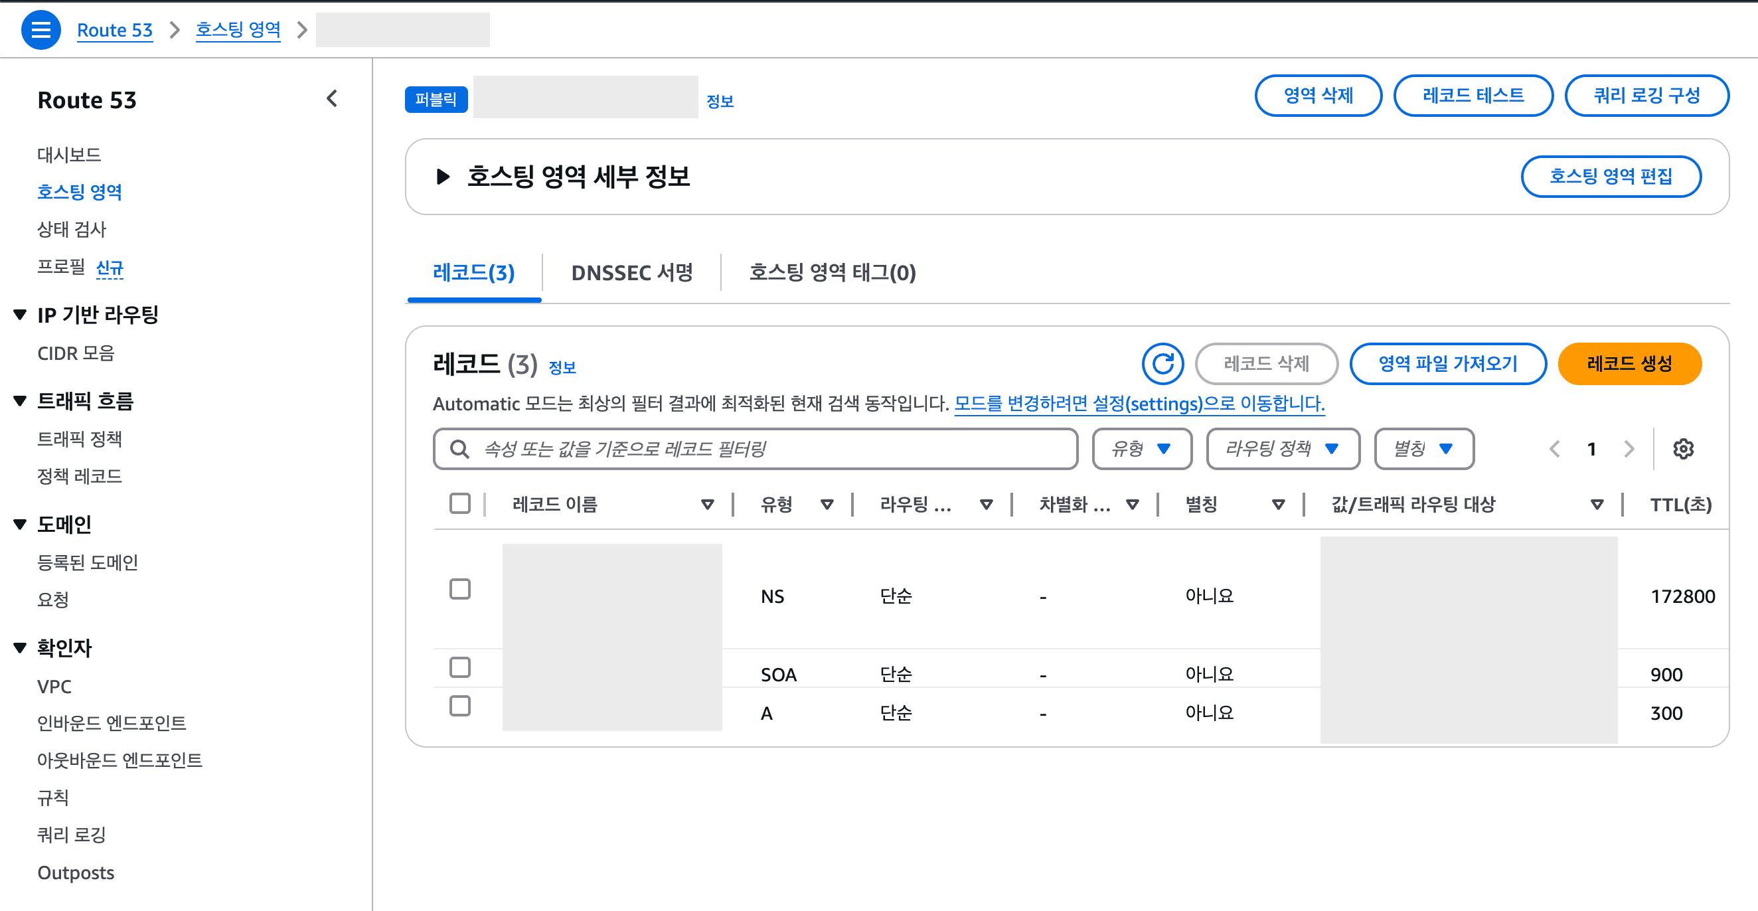This screenshot has width=1758, height=911.
Task: Go to the next page of records
Action: click(1629, 448)
